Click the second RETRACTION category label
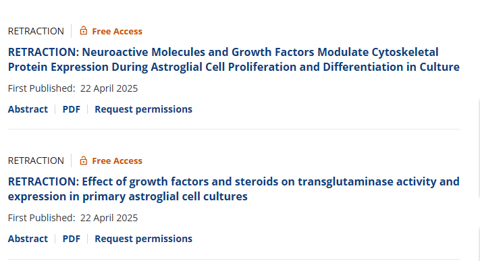 36,161
